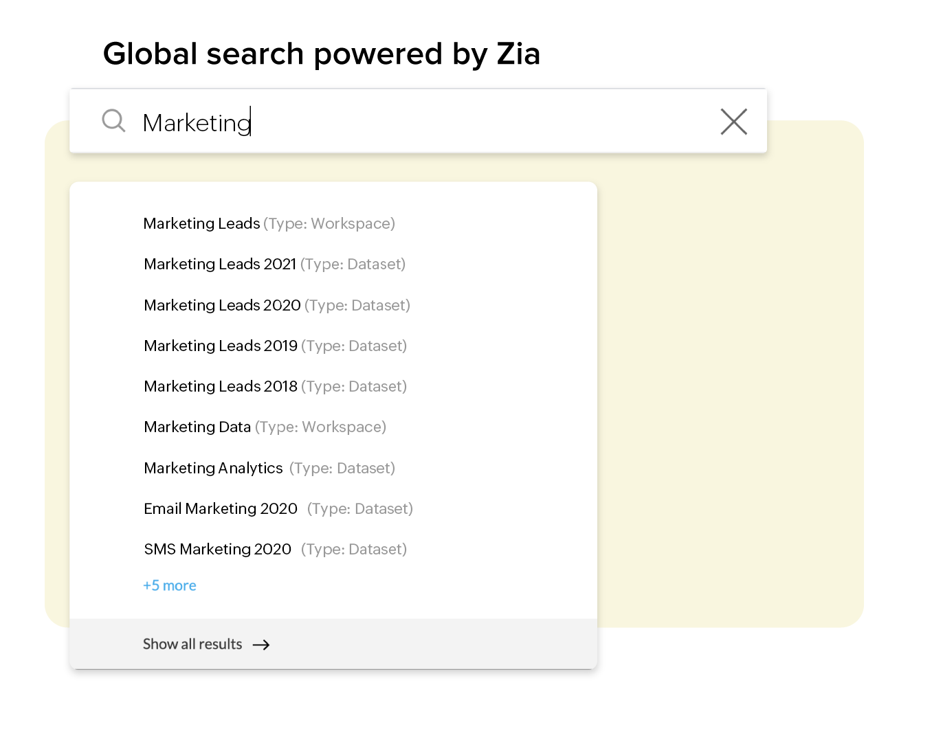932x742 pixels.
Task: Select the Marketing Leads 2021 dataset
Action: coord(220,265)
